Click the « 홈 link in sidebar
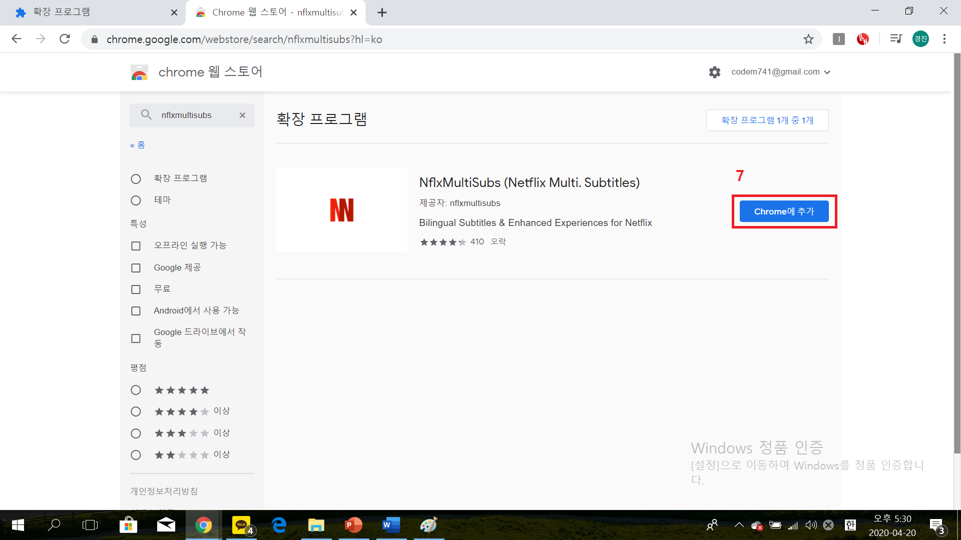Screen dimensions: 961x540 (x=138, y=145)
